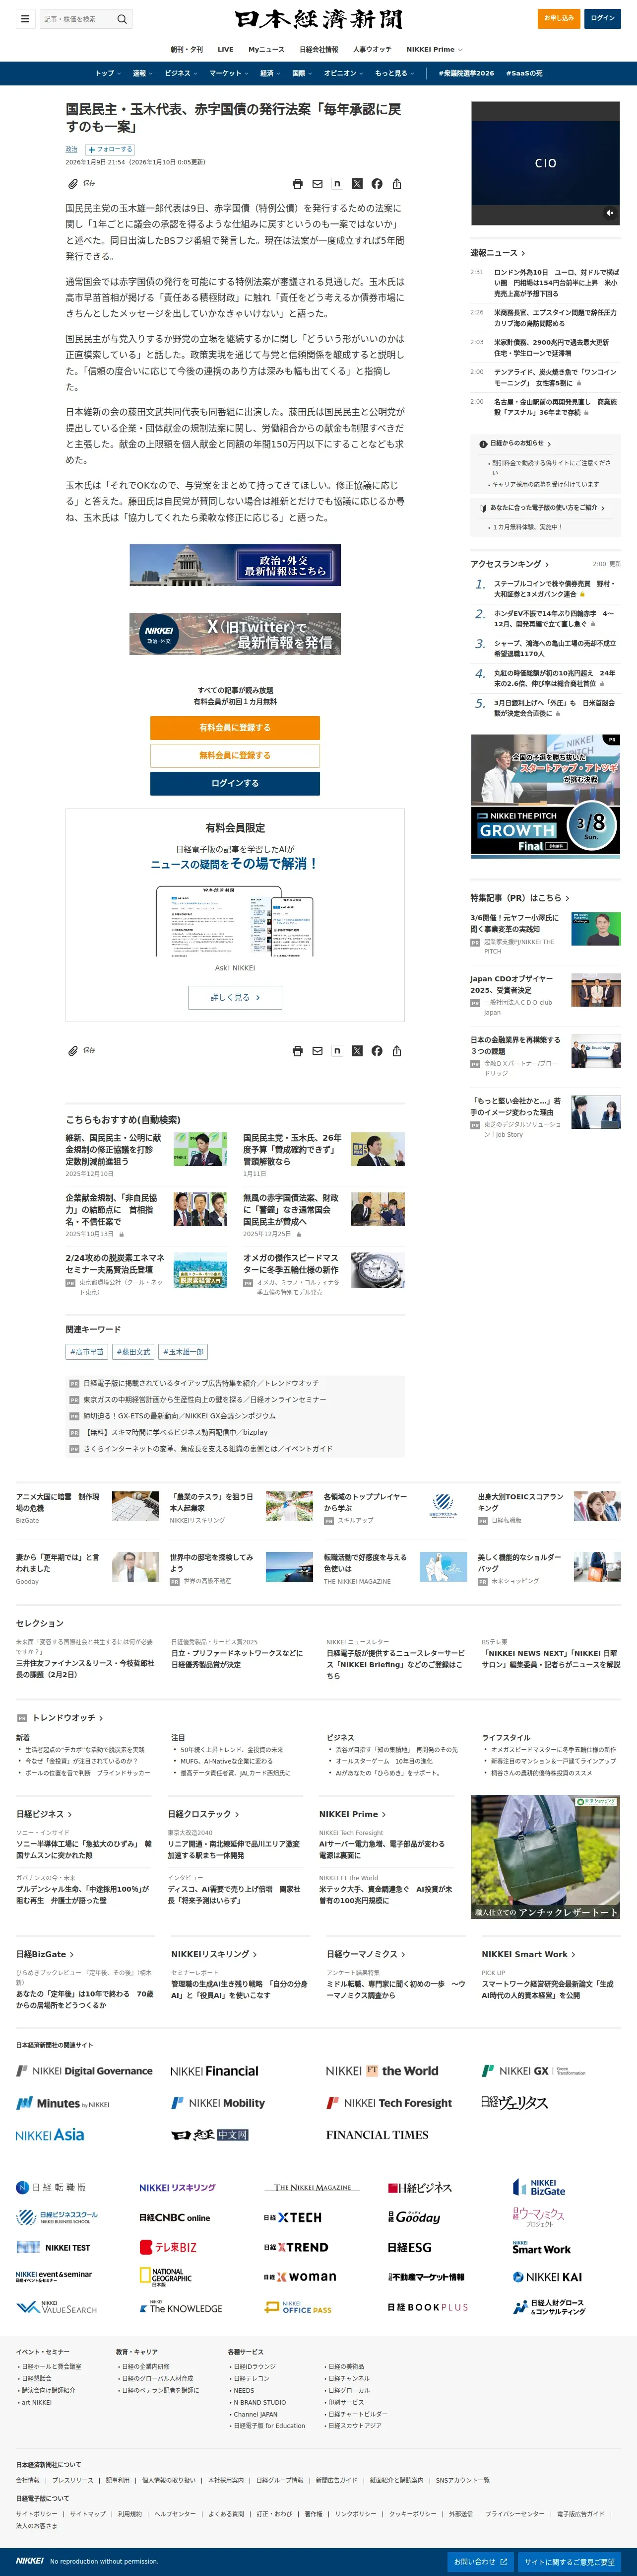Open 人事ウオッチ in the header menu
The height and width of the screenshot is (2576, 637).
373,49
